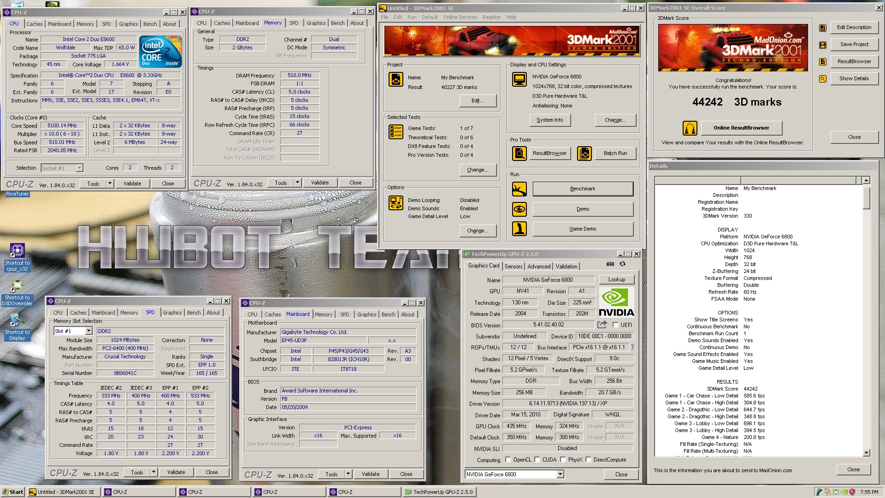Open the Tools dropdown arrow in CPU-Z SPD window
The image size is (885, 498).
click(153, 472)
